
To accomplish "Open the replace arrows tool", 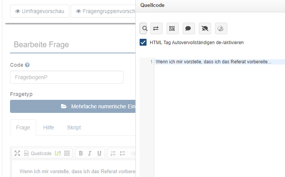I will point(157,28).
